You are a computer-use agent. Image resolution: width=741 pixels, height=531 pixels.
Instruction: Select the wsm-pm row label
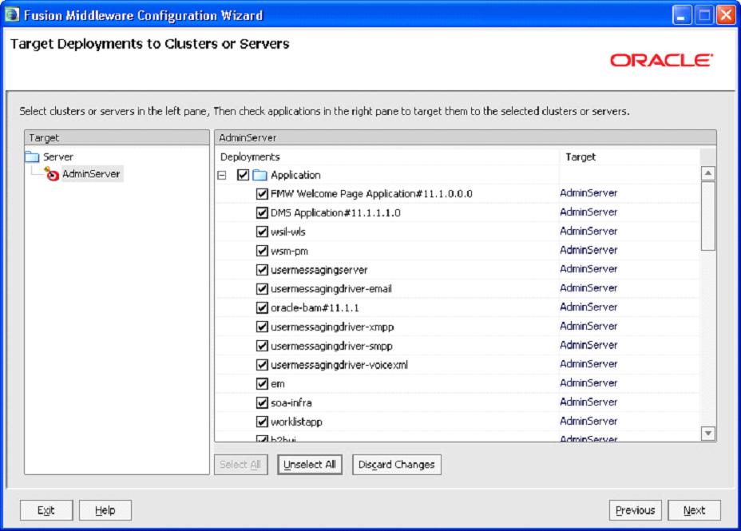pyautogui.click(x=289, y=251)
